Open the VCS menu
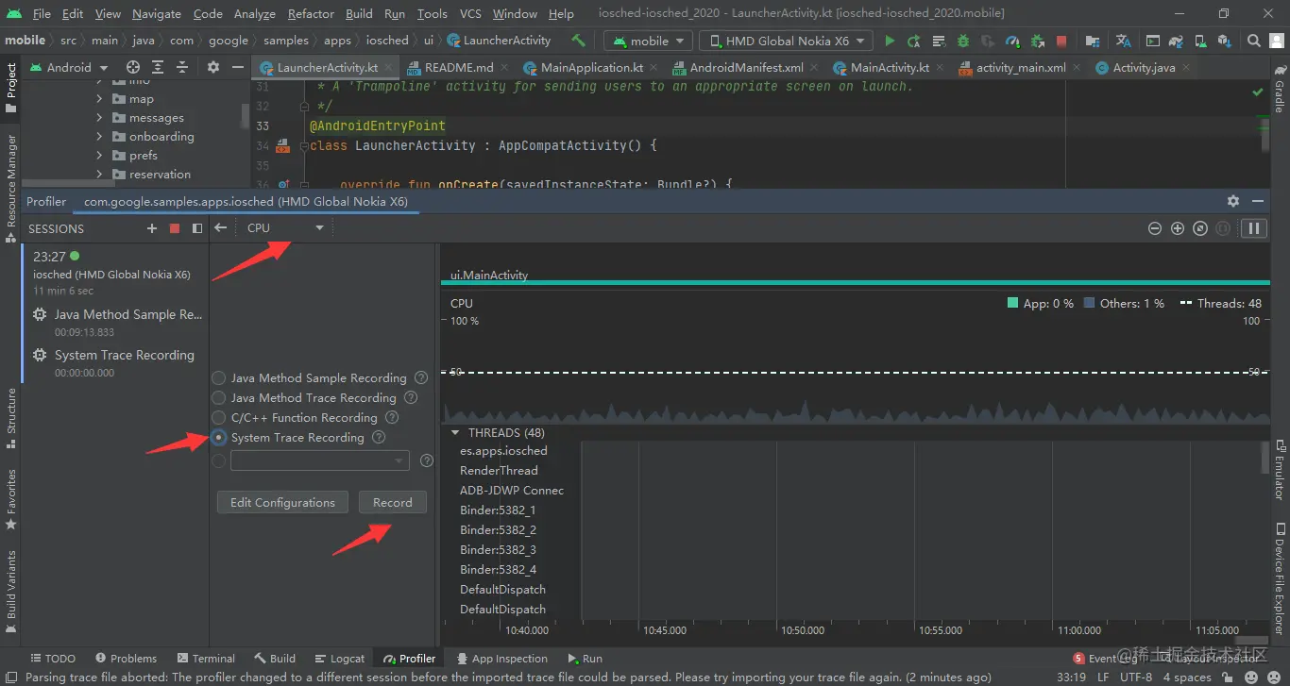 pos(469,13)
